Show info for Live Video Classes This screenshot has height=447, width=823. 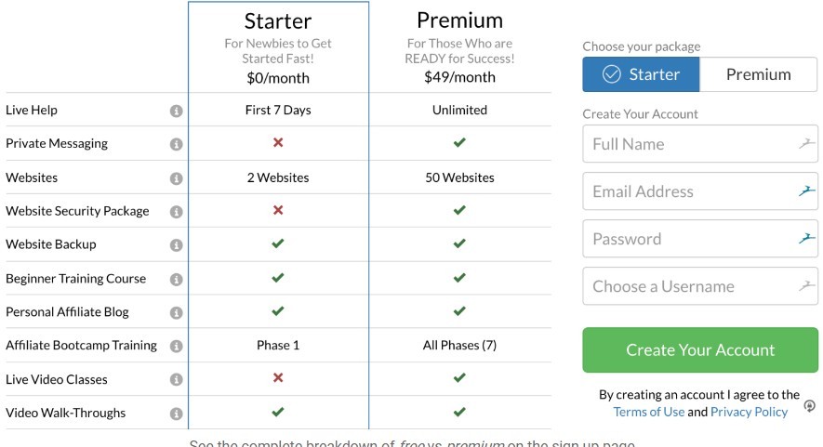tap(177, 380)
